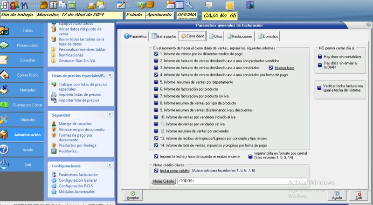Open 'Manejo de usuarios' link
The width and height of the screenshot is (373, 205).
point(75,124)
